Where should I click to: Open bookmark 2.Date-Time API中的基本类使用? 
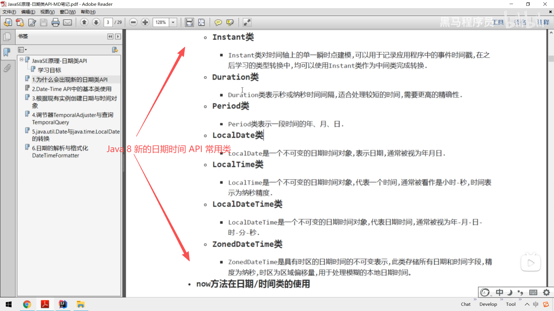point(72,89)
